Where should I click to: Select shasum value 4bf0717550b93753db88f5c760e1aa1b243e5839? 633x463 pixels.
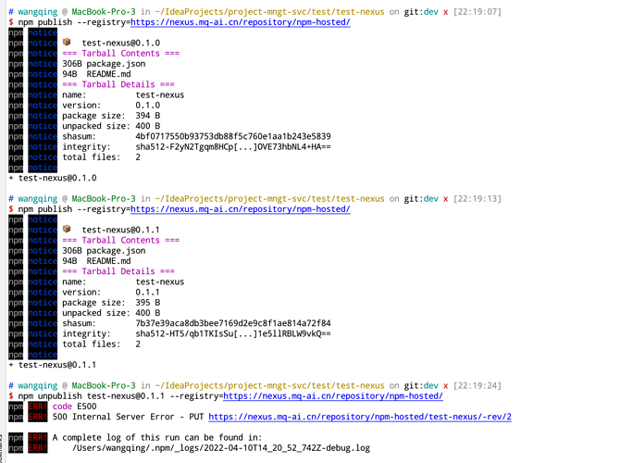[233, 136]
